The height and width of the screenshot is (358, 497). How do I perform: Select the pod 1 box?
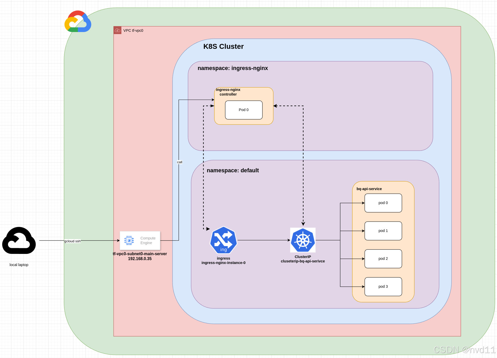[x=383, y=231]
